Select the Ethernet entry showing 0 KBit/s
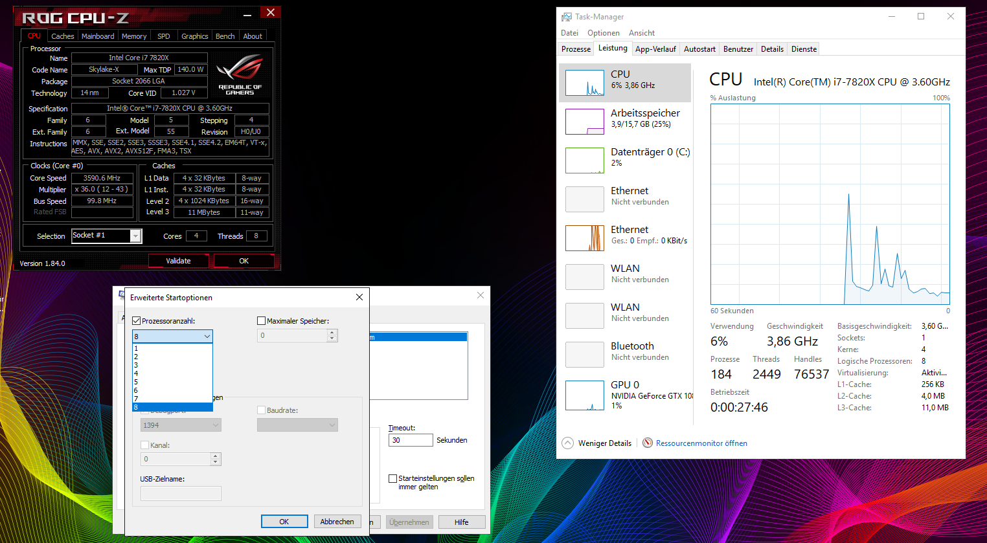The width and height of the screenshot is (987, 543). [625, 238]
